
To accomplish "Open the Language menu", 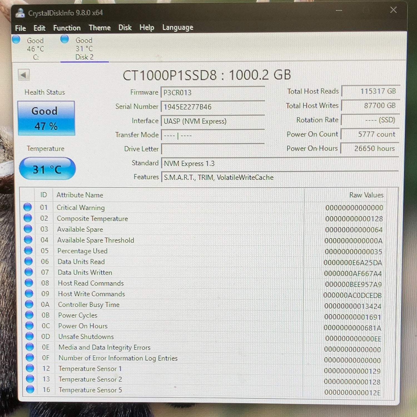I will point(178,28).
